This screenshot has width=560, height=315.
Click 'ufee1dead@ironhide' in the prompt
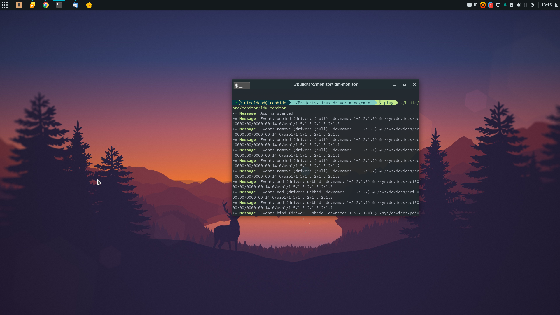[265, 103]
